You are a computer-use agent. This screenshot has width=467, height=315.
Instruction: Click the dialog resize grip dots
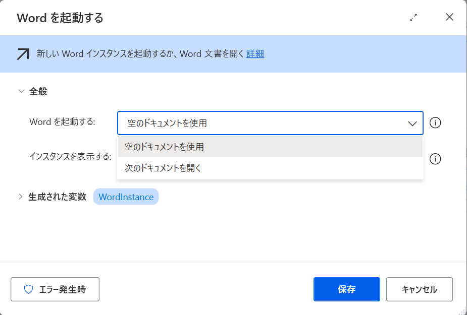[462, 311]
